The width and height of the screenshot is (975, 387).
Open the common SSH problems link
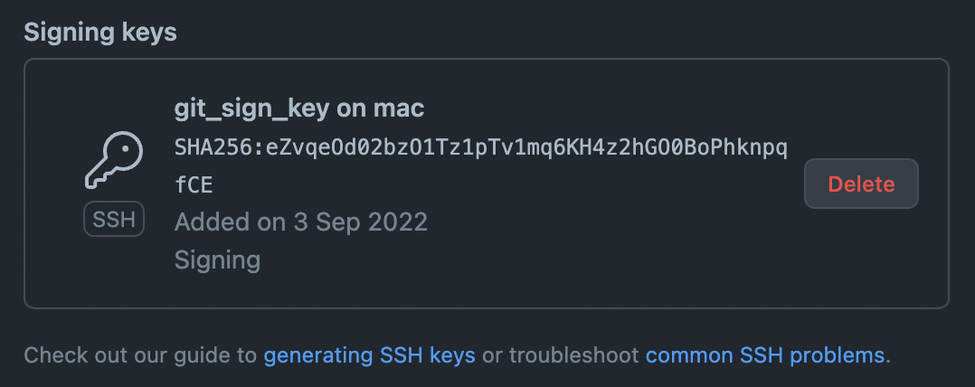click(x=765, y=355)
